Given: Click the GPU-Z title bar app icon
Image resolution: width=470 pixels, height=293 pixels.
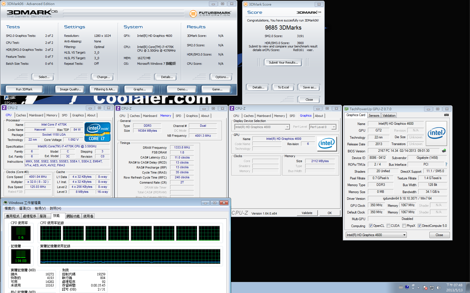Looking at the screenshot, I should 347,109.
